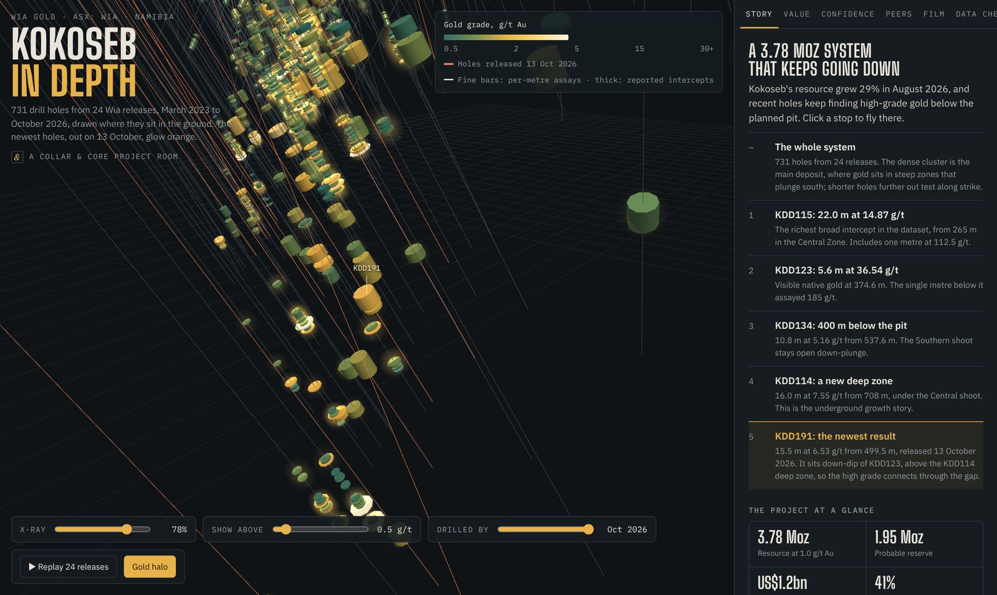
Task: Select story stop KDD123: 5.6 m at 36.54 g/t
Action: pos(866,283)
